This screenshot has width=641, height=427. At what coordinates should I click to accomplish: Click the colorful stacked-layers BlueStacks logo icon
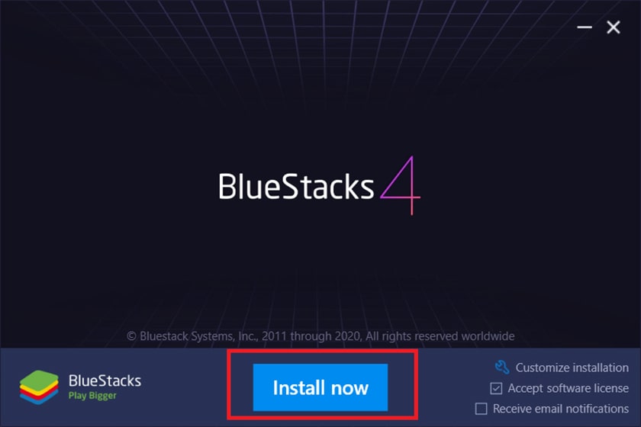click(39, 387)
